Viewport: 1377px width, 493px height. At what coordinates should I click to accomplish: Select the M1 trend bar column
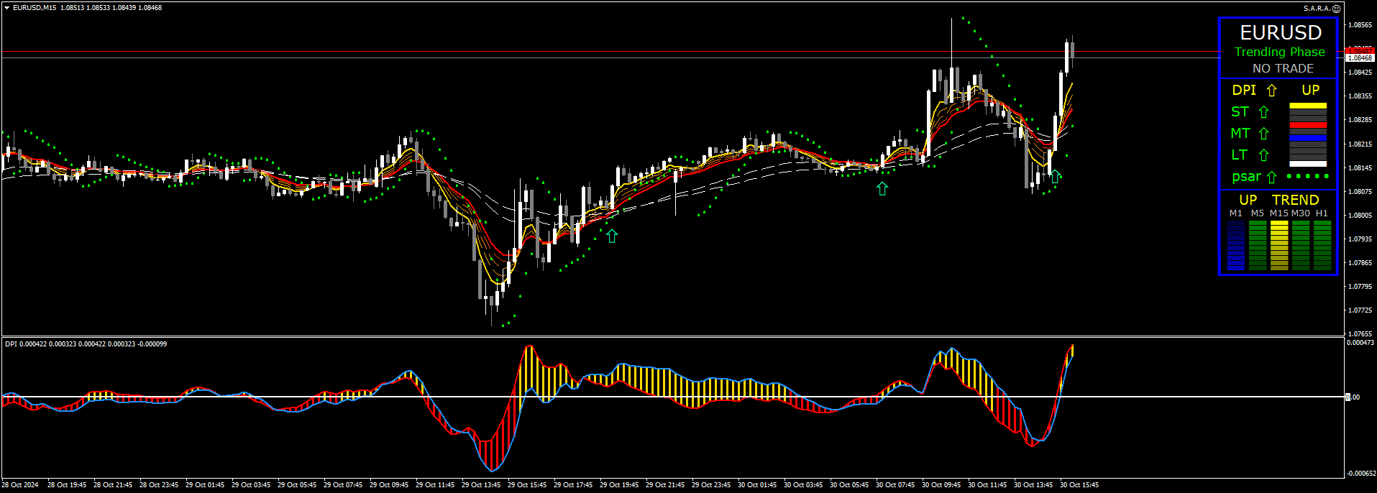click(1236, 245)
